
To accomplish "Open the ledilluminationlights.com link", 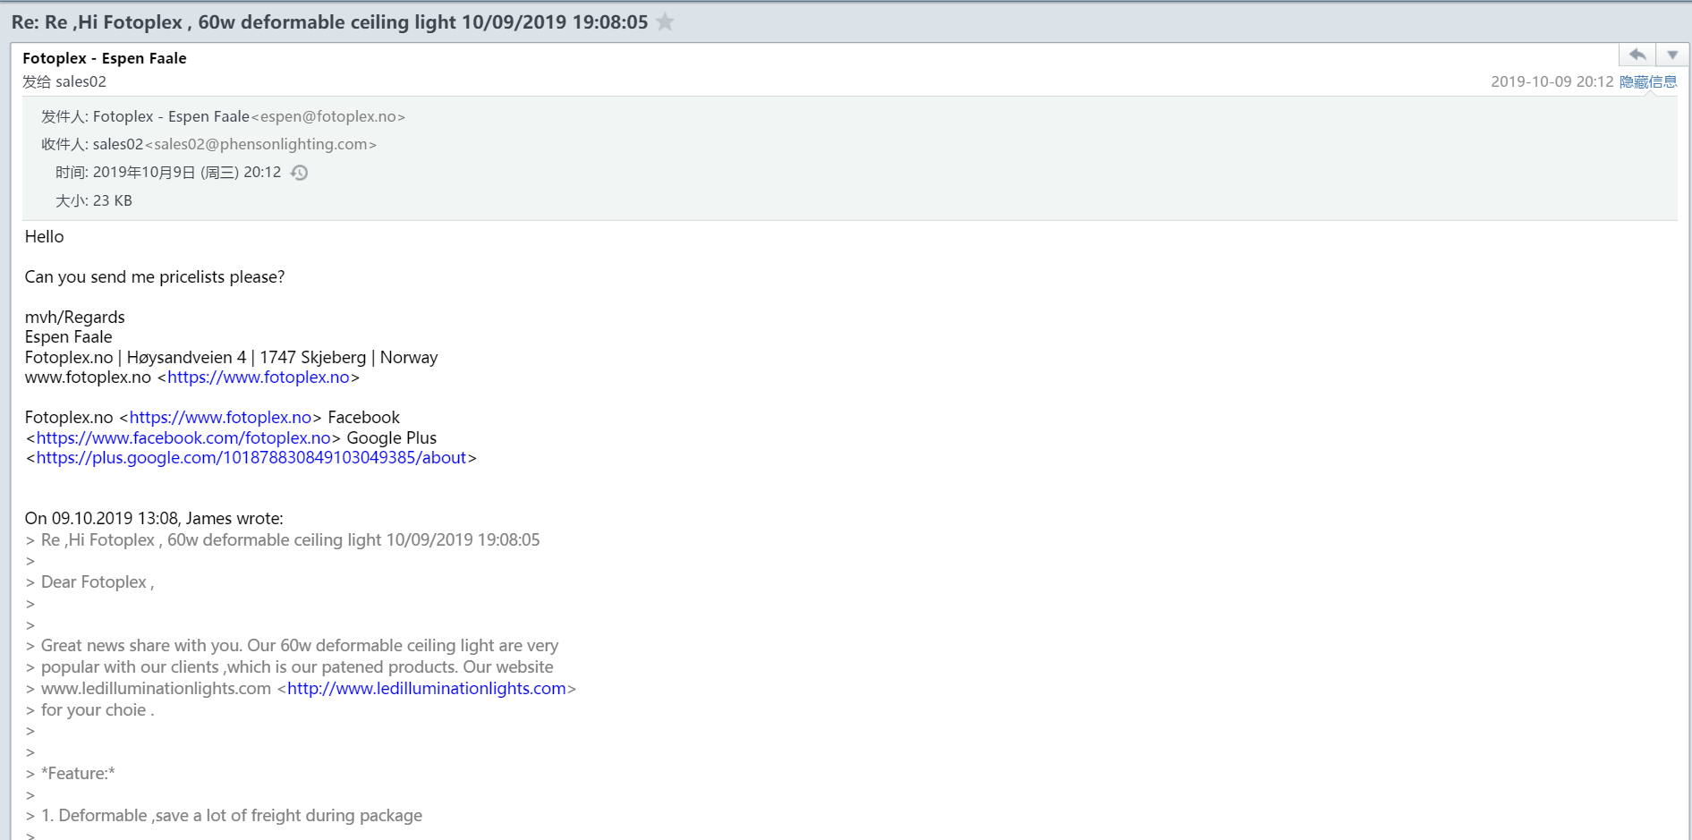I will click(x=426, y=689).
